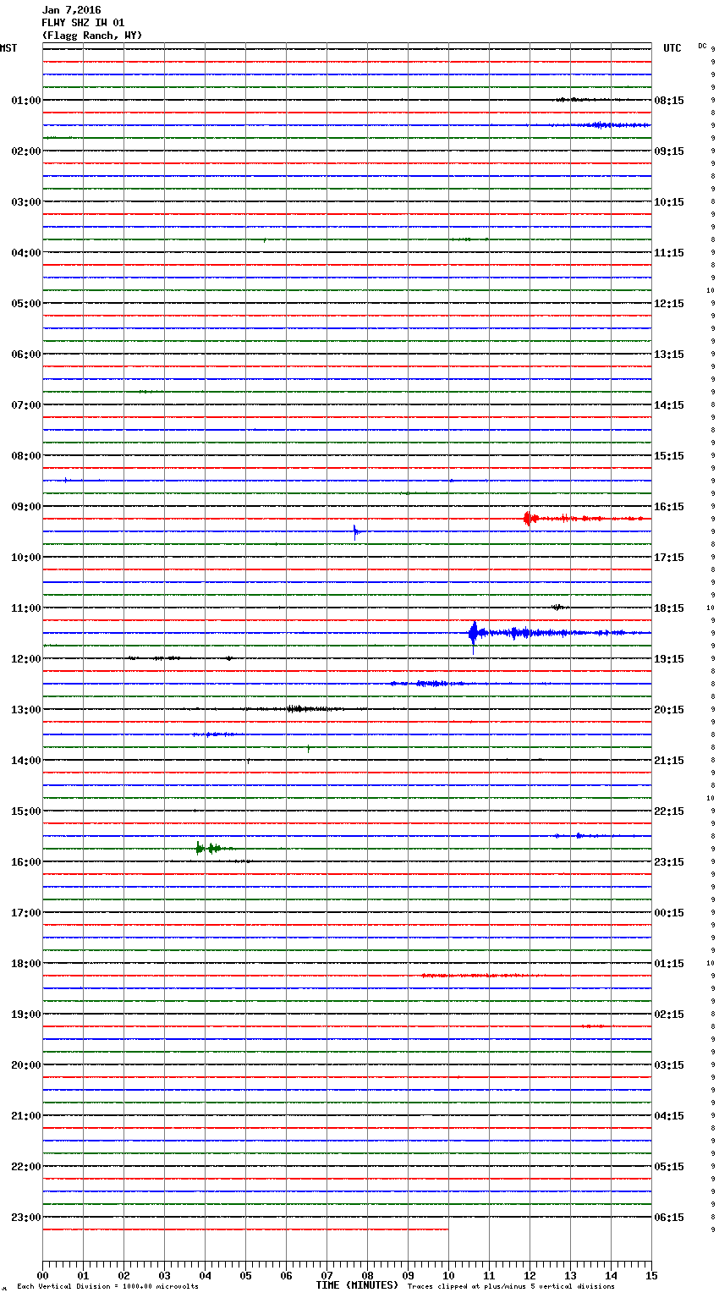The width and height of the screenshot is (719, 1298).
Task: Click the date header Jan 7,2016
Action: (71, 10)
